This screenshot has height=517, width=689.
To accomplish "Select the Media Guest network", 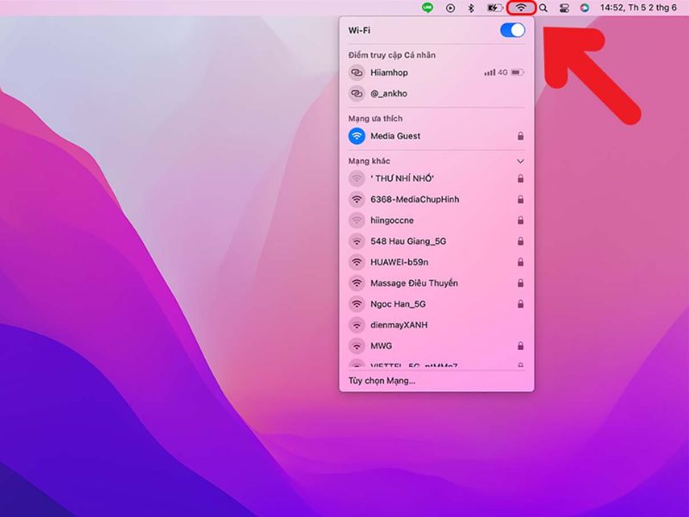I will pyautogui.click(x=437, y=136).
